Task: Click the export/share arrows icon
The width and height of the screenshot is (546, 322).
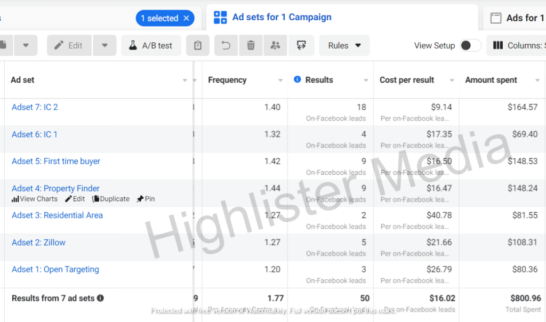Action: [301, 46]
